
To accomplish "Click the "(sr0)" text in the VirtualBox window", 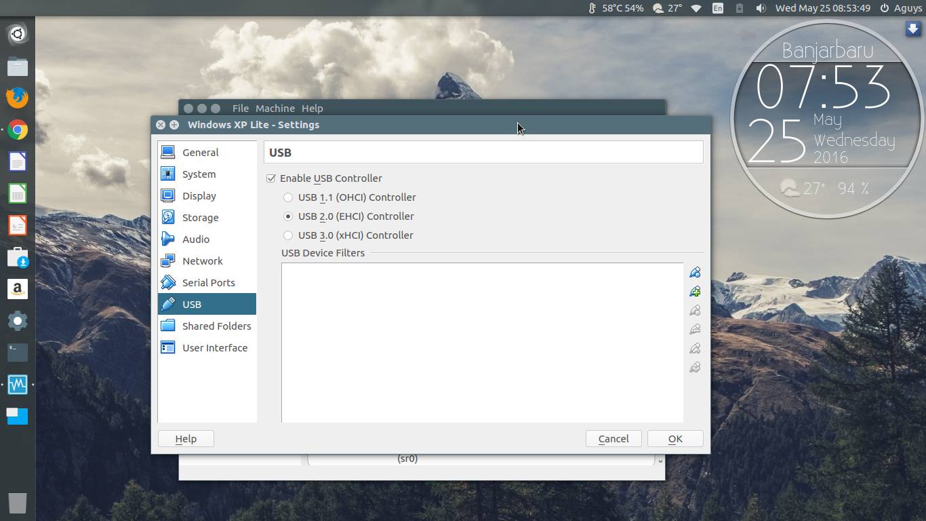I will tap(407, 459).
